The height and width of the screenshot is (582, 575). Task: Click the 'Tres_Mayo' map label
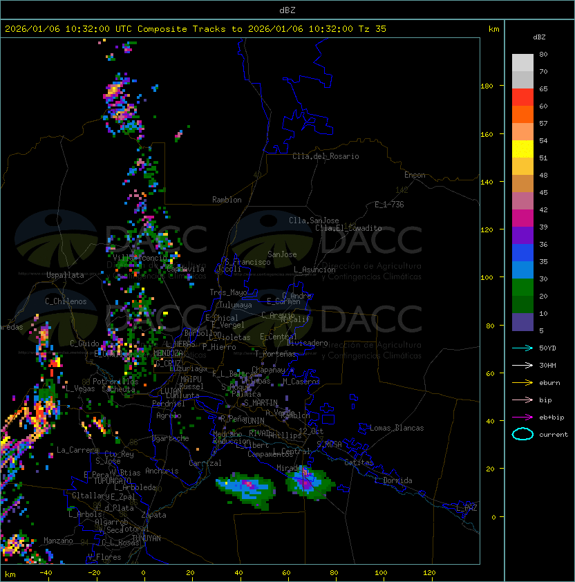click(228, 292)
